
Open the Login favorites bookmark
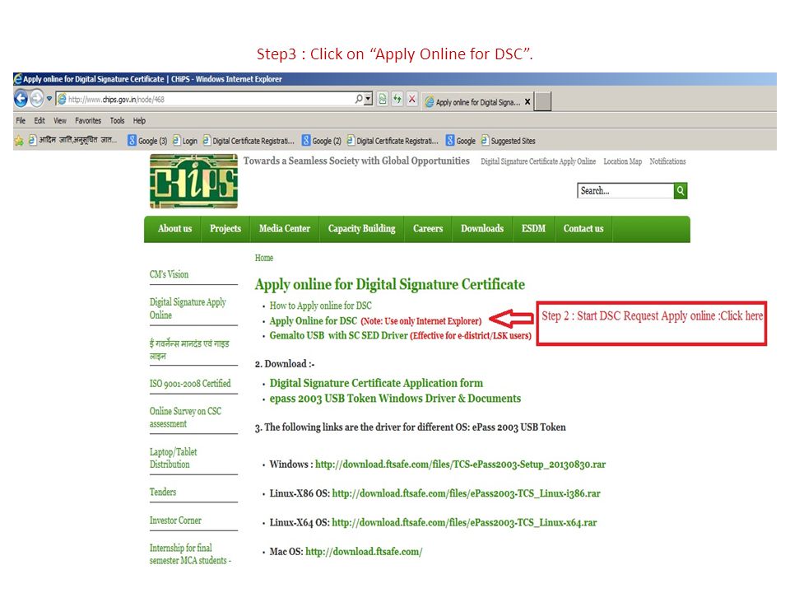pos(185,141)
